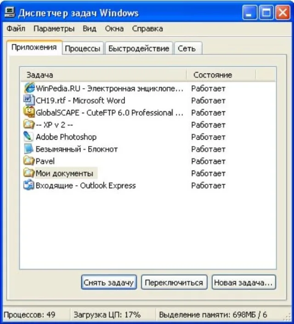Click the Adobe Photoshop feather icon
This screenshot has width=294, height=324.
click(29, 137)
